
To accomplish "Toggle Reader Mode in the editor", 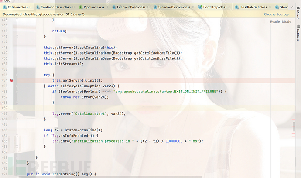I will coord(280,21).
